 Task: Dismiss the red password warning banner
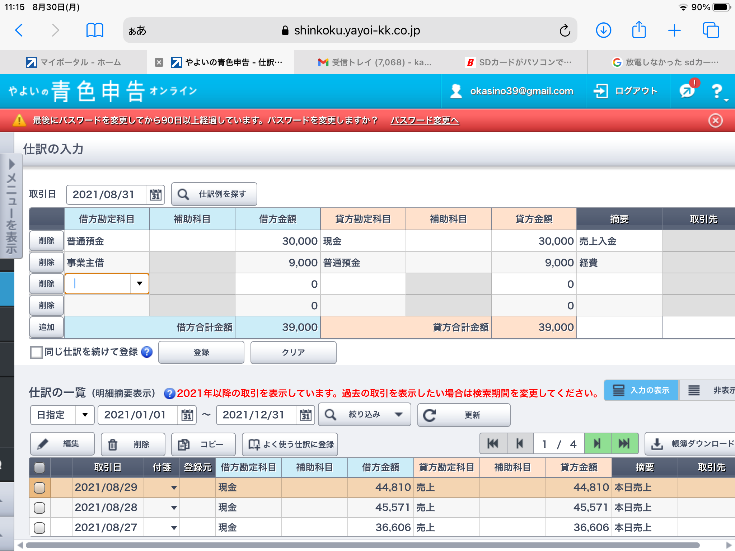coord(715,121)
